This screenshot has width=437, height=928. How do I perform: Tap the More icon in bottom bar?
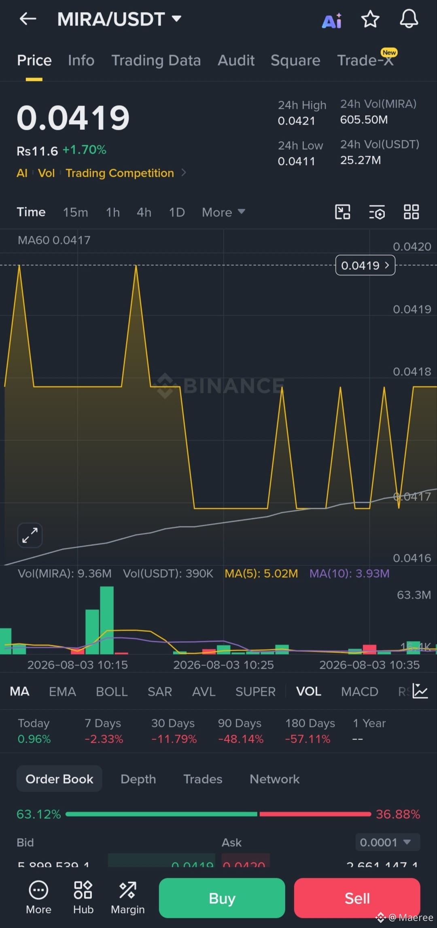(38, 898)
